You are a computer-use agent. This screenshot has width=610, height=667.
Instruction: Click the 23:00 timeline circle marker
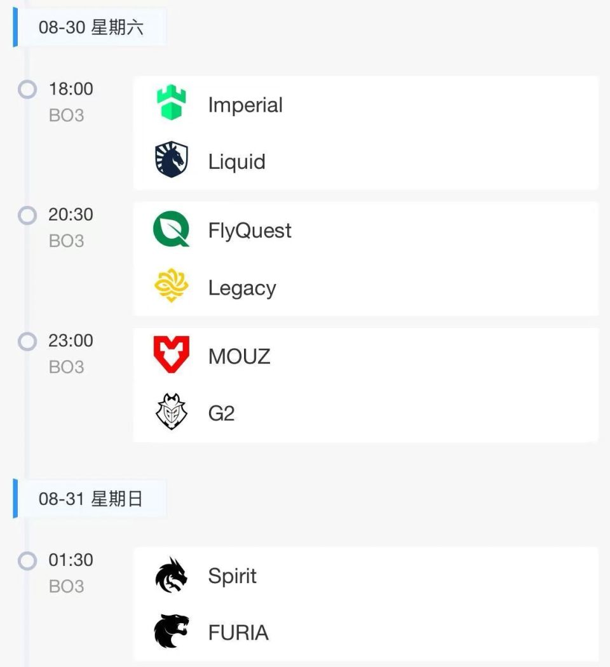(27, 341)
